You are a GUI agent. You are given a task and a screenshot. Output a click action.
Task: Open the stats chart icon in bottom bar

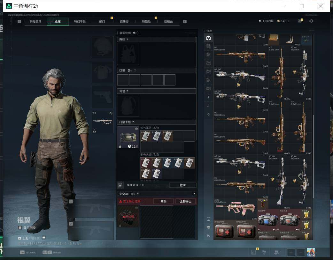(x=253, y=252)
